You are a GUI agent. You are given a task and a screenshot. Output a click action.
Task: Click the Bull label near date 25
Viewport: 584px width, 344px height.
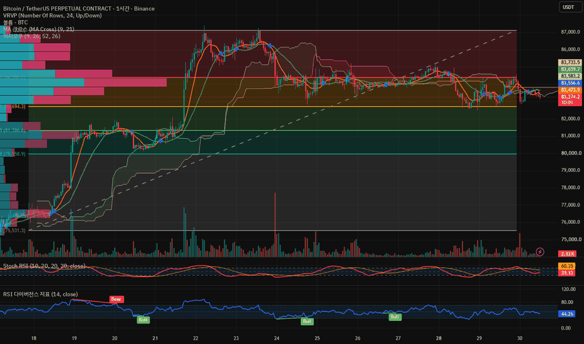click(307, 321)
